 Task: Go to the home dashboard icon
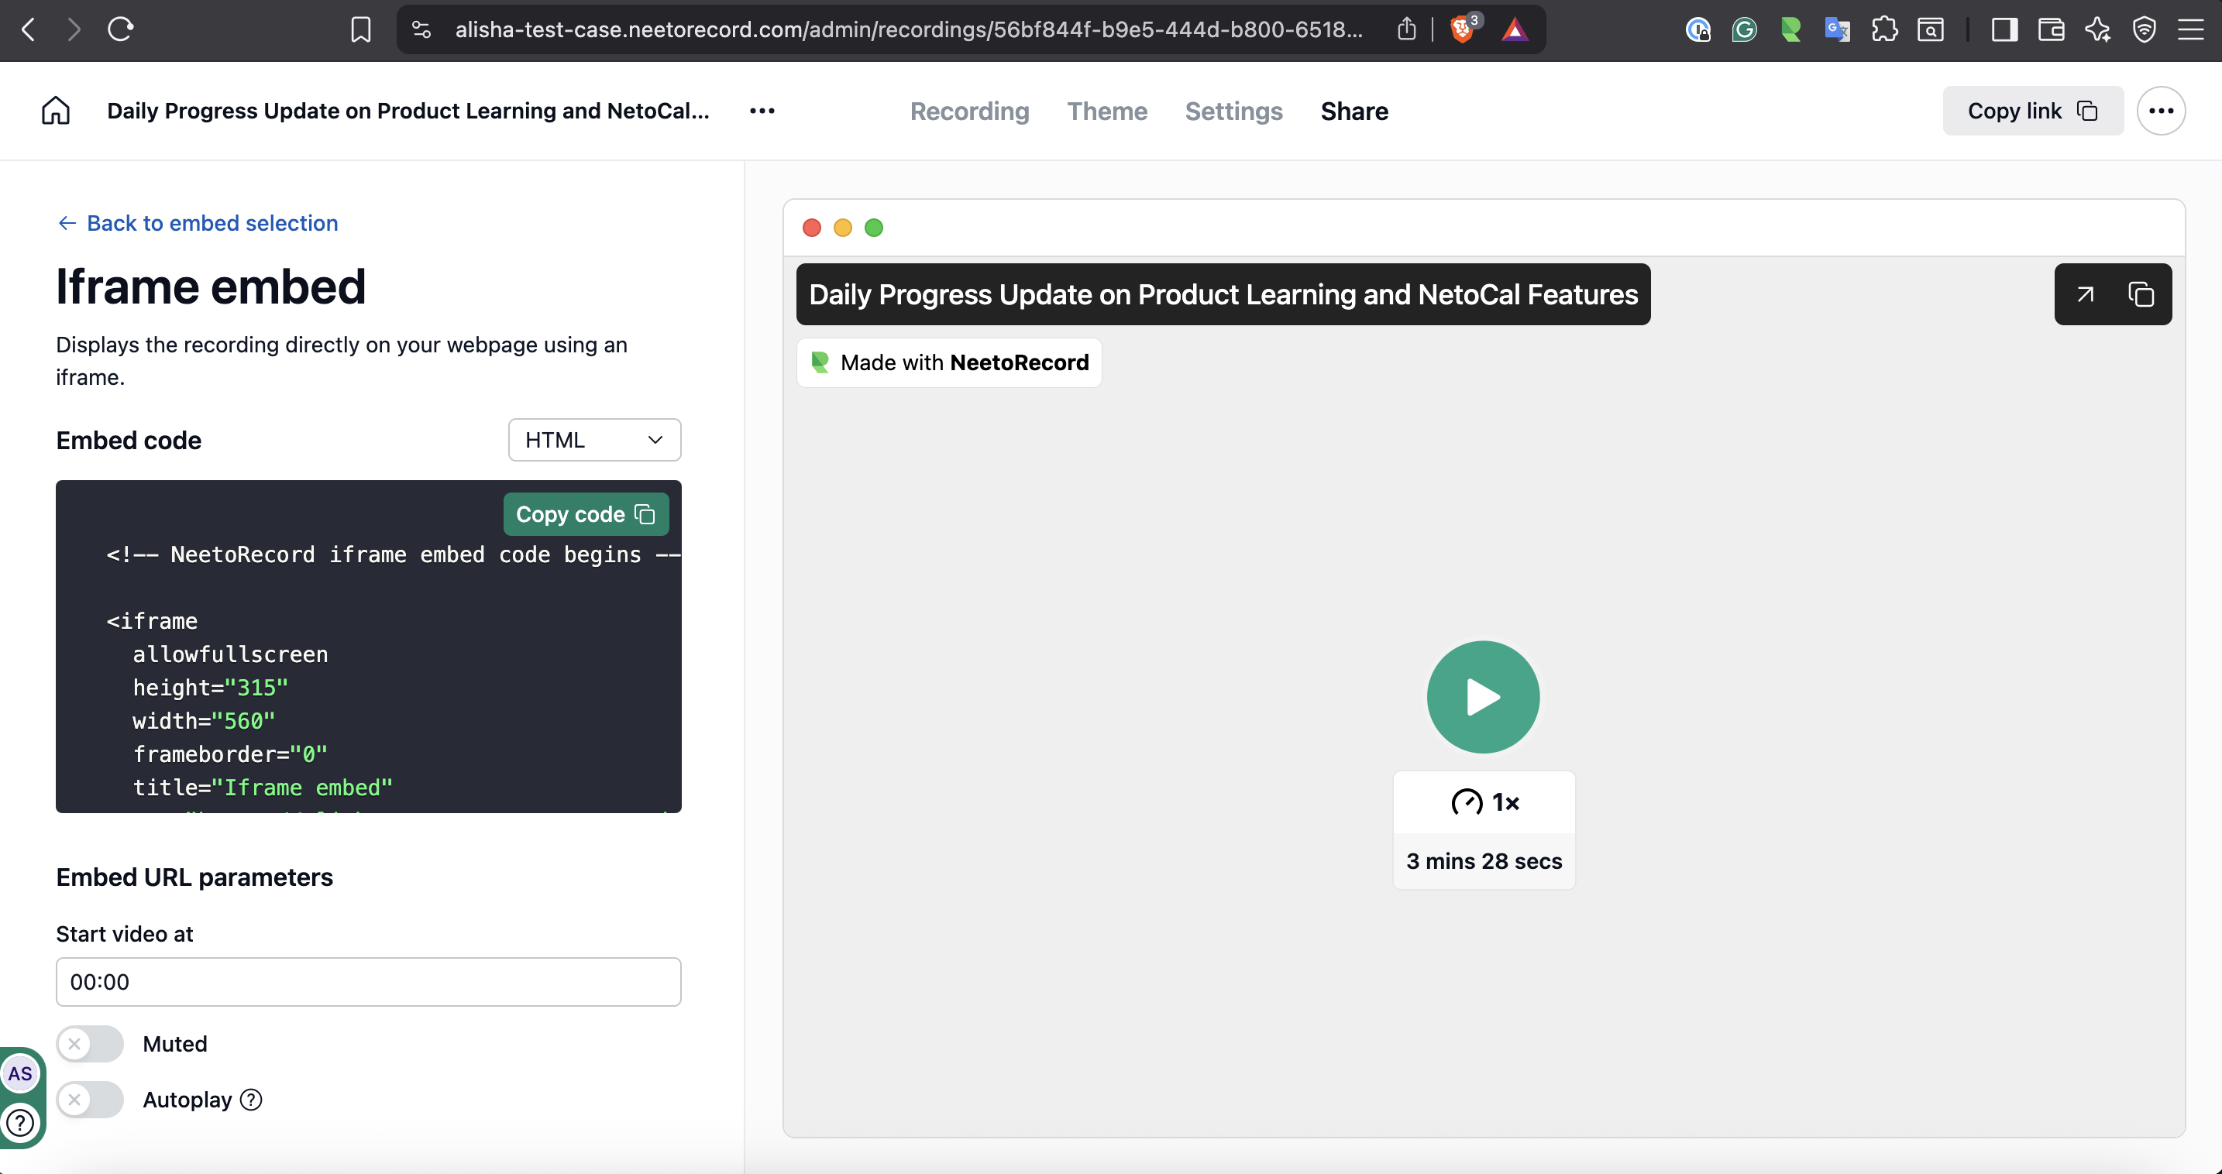pyautogui.click(x=55, y=110)
